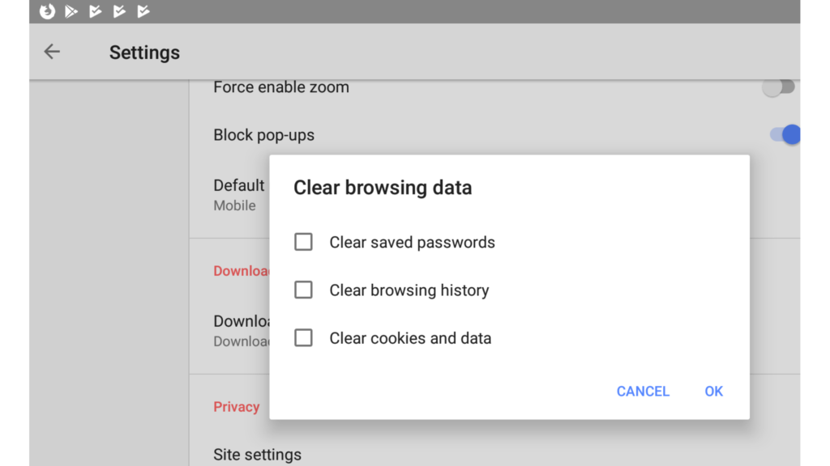Enable Force enable zoom
This screenshot has width=830, height=466.
click(x=779, y=87)
